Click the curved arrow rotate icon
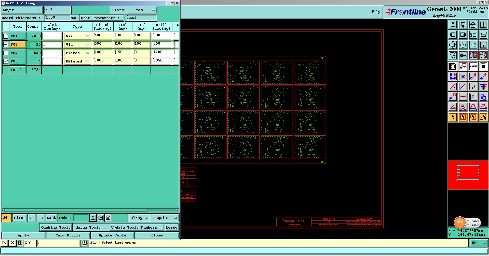Viewport: 489px width, 256px height. point(473,87)
